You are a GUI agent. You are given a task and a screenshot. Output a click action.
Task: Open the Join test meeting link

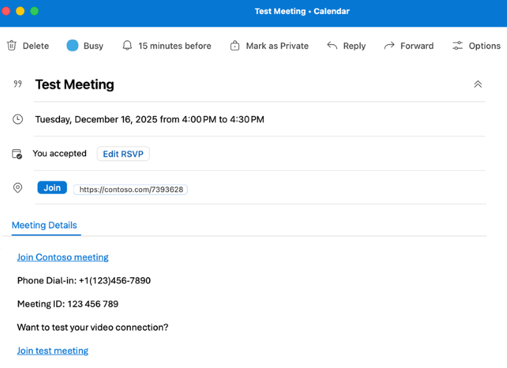(53, 351)
